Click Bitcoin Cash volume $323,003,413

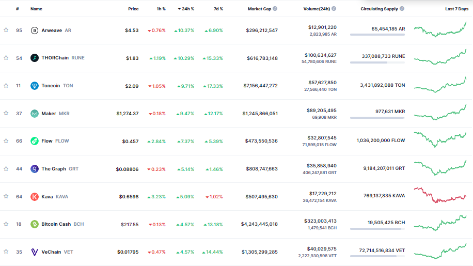coord(320,221)
